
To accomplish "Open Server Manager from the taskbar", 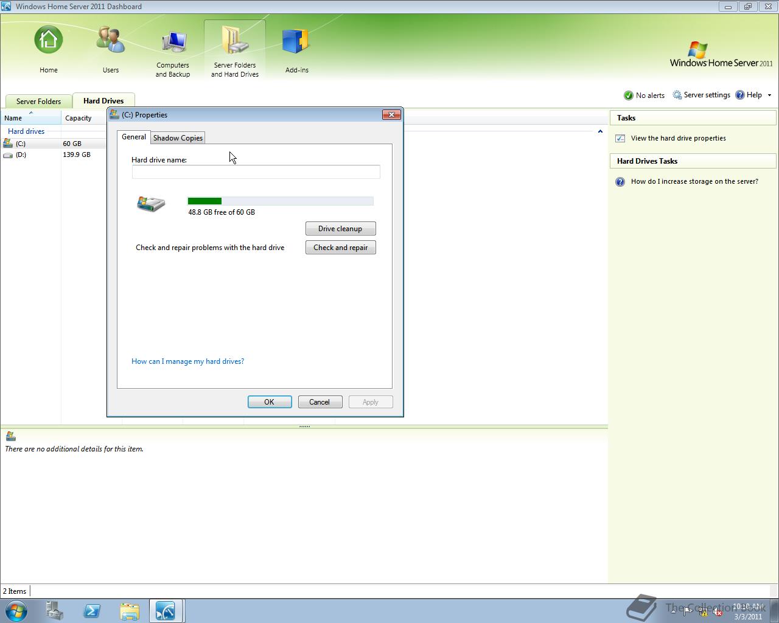I will (55, 611).
